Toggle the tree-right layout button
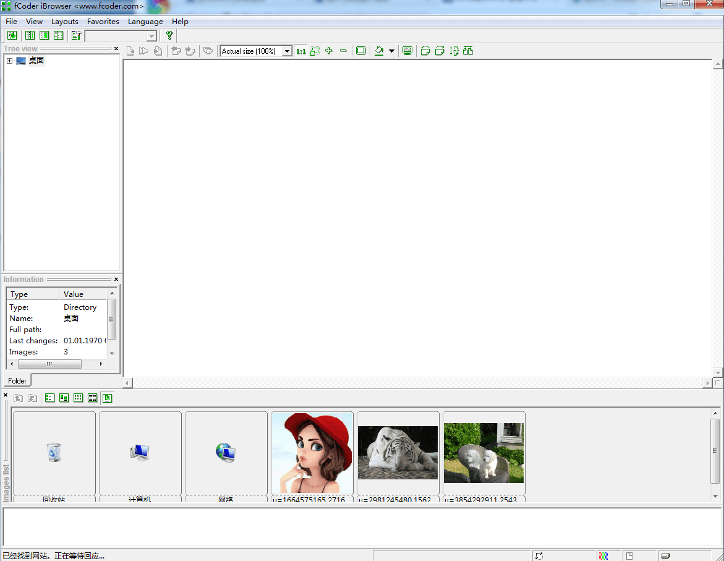 44,35
